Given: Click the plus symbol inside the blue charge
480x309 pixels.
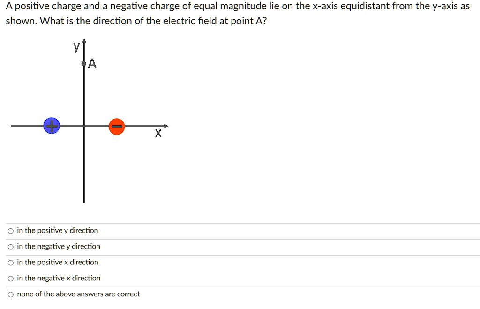Looking at the screenshot, I should [x=52, y=125].
